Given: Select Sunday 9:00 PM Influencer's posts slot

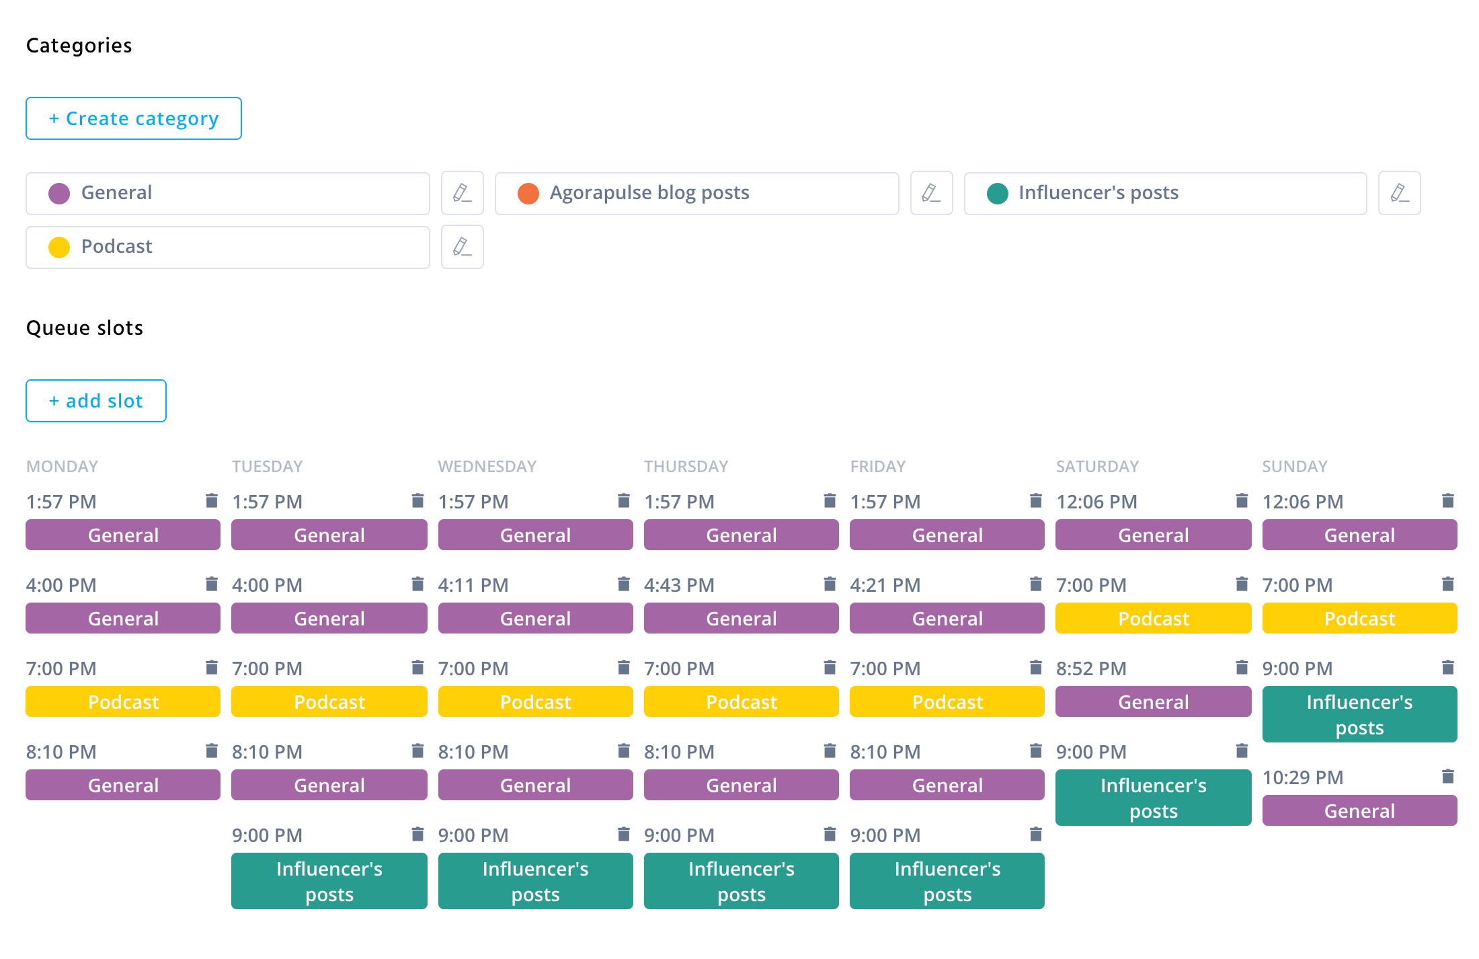Looking at the screenshot, I should 1359,714.
